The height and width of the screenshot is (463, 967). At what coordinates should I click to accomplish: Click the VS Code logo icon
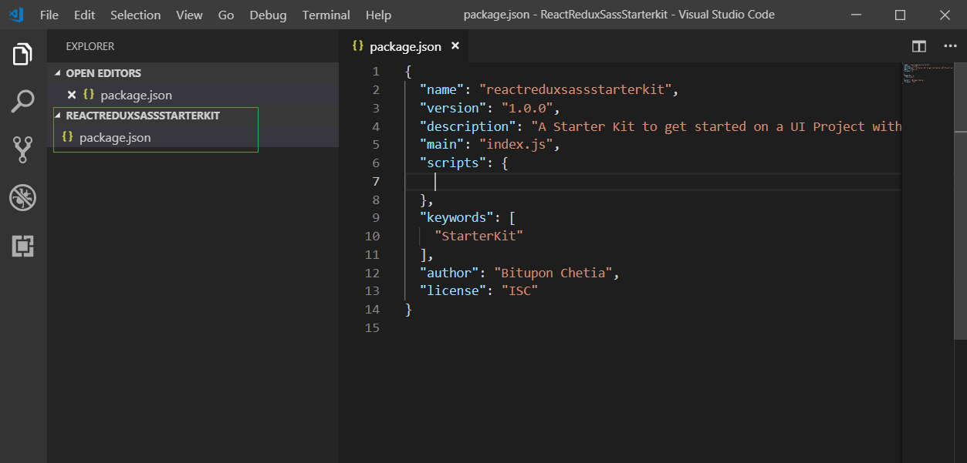(16, 15)
